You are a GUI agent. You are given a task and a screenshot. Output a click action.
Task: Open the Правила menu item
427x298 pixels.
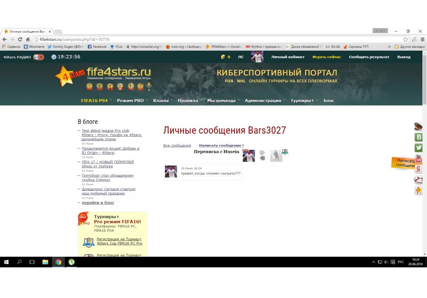click(x=187, y=100)
